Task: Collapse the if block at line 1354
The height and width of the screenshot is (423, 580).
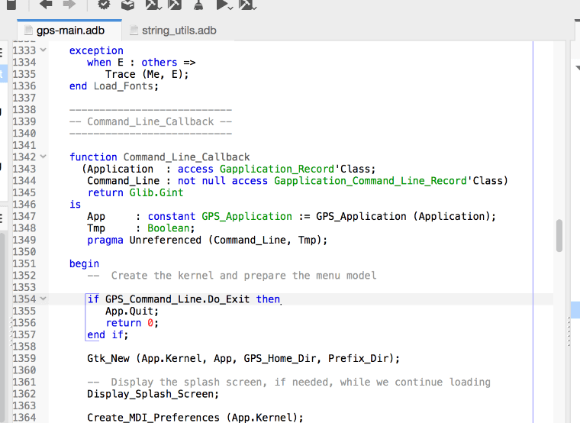Action: coord(43,299)
